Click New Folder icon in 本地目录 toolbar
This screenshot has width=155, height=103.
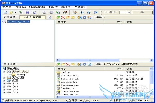click(x=63, y=64)
